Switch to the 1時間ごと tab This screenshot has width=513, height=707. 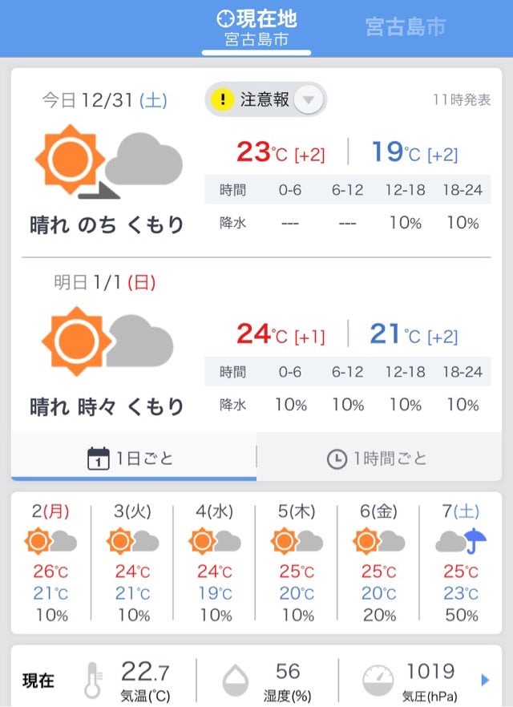point(378,457)
